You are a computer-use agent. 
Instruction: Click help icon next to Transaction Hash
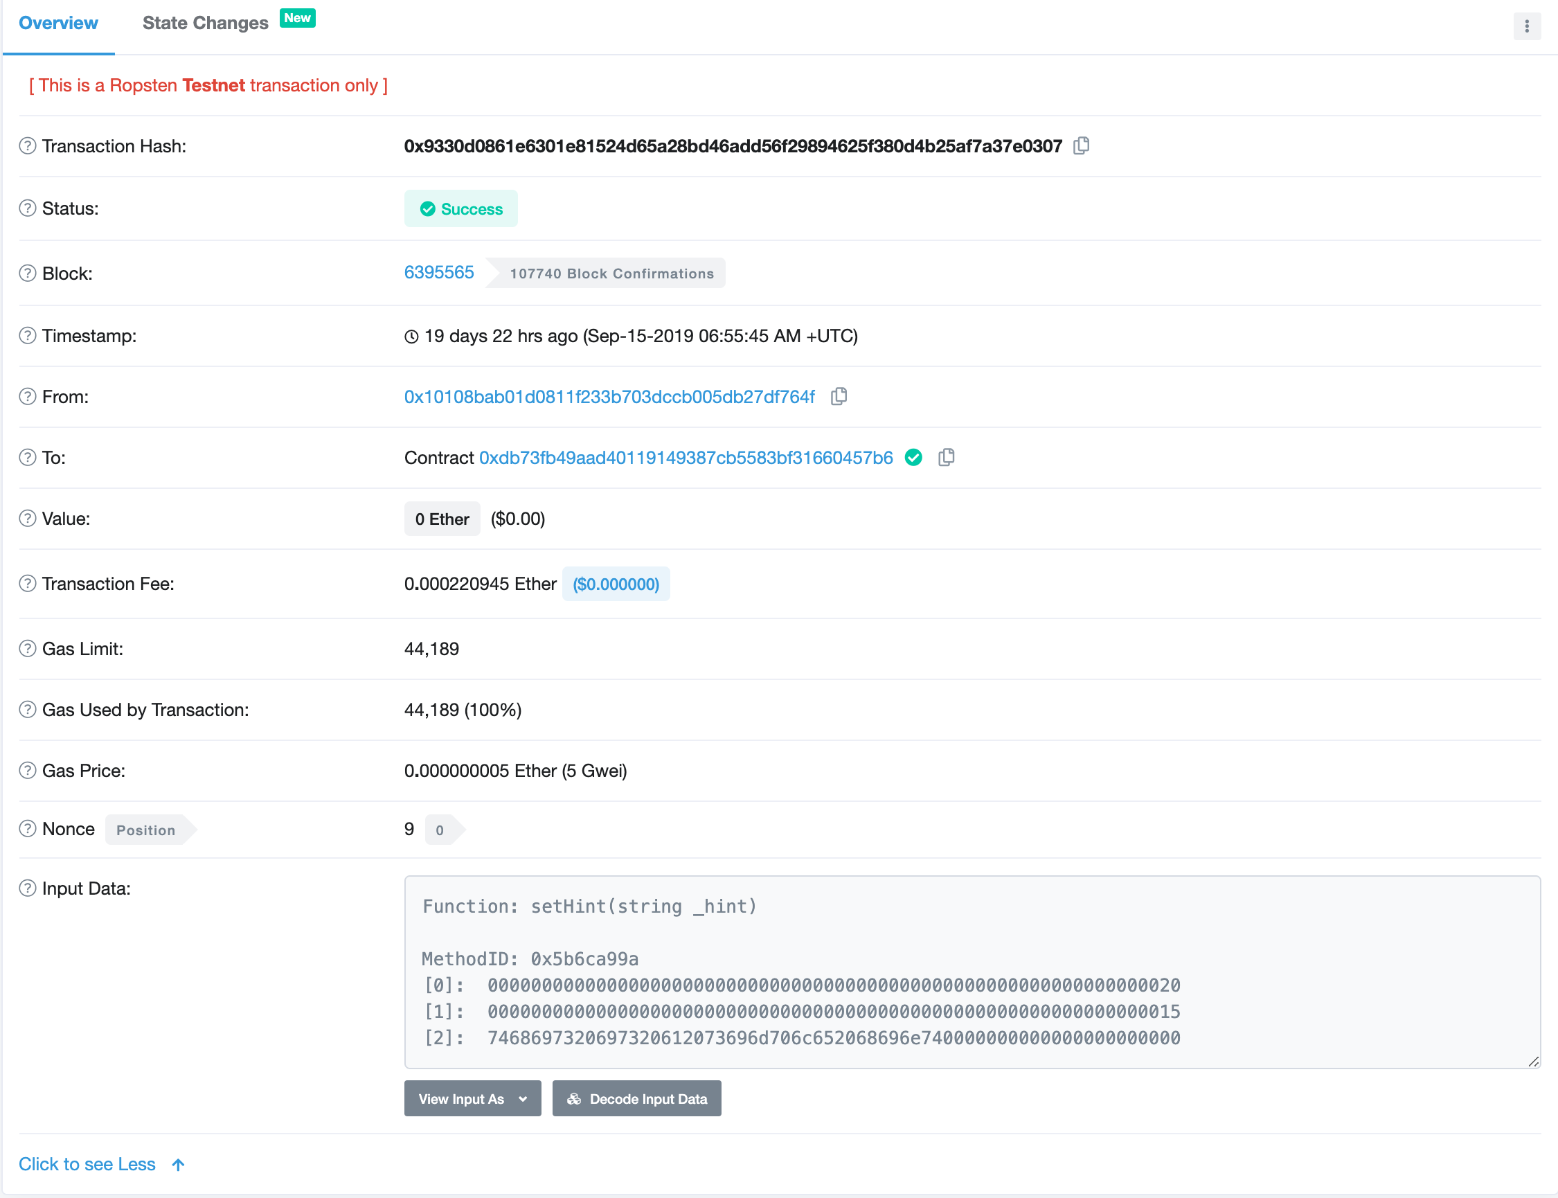click(x=27, y=146)
